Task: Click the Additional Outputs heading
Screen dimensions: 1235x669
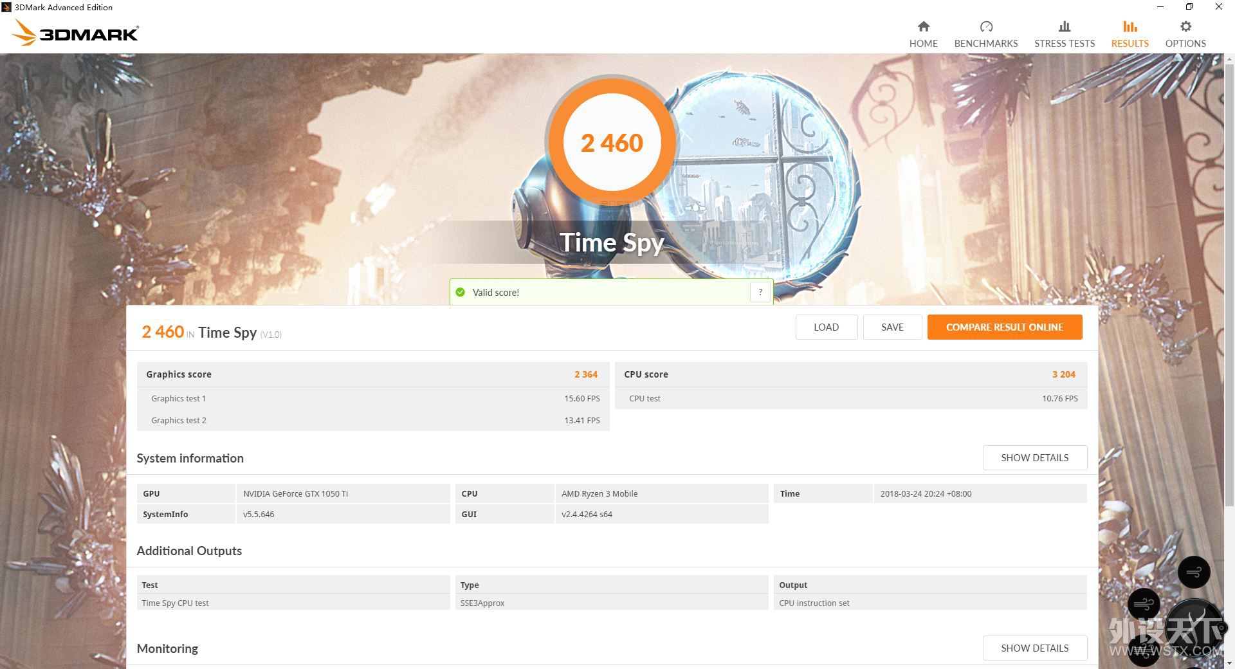Action: click(x=189, y=551)
